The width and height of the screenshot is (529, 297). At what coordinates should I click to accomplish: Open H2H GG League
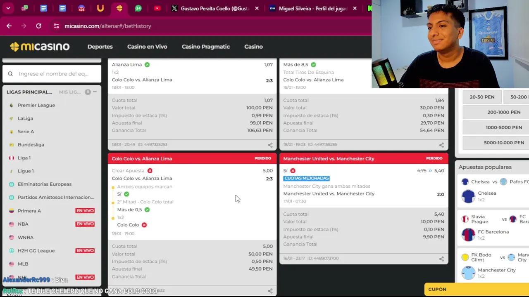click(x=36, y=250)
